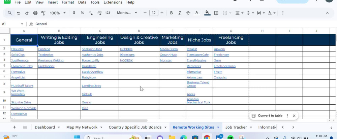Click the font size input field
The height and width of the screenshot is (139, 337).
153,13
